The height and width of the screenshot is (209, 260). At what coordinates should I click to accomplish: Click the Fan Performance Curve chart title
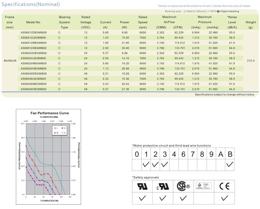coord(50,113)
